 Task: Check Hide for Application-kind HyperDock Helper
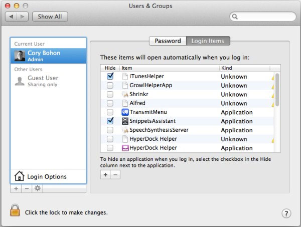point(110,148)
